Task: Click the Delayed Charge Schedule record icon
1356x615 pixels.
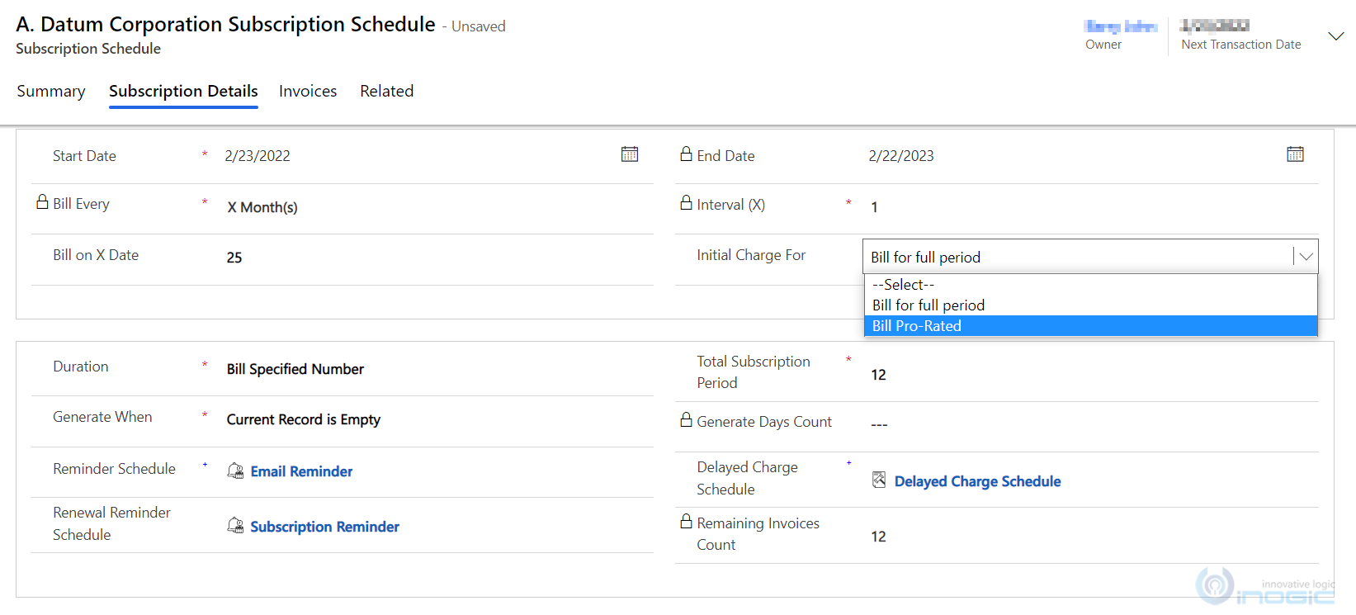Action: 879,480
